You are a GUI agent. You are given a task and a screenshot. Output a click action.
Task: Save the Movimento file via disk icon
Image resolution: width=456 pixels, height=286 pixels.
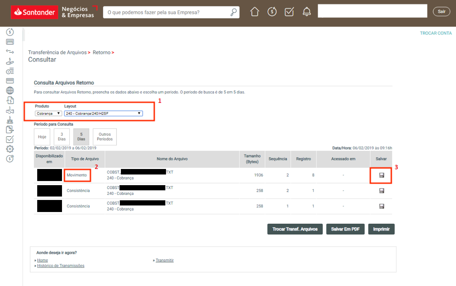(381, 175)
